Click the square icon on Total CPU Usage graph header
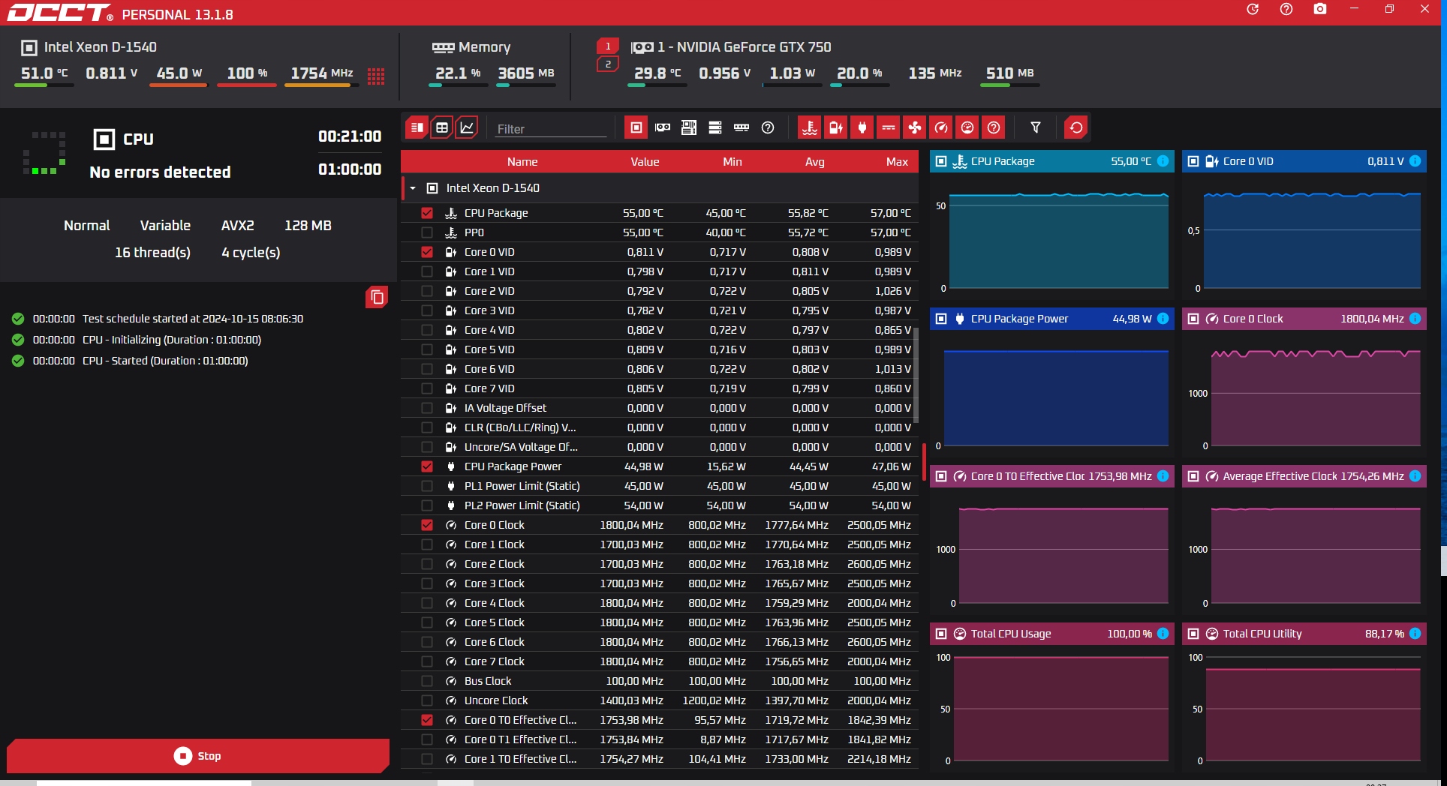The image size is (1447, 786). pyautogui.click(x=941, y=634)
